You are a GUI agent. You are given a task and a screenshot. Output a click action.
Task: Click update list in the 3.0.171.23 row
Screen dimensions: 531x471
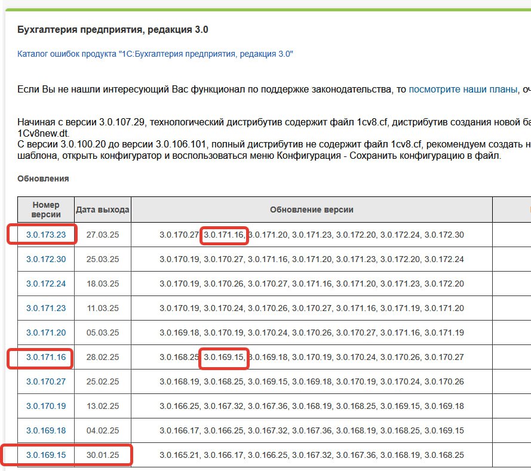(x=312, y=308)
